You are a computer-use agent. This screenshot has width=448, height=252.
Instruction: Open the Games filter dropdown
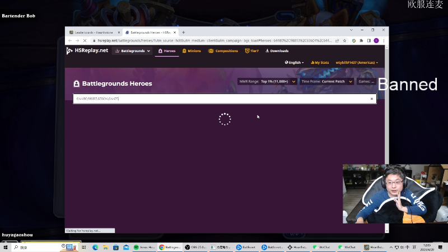point(367,81)
